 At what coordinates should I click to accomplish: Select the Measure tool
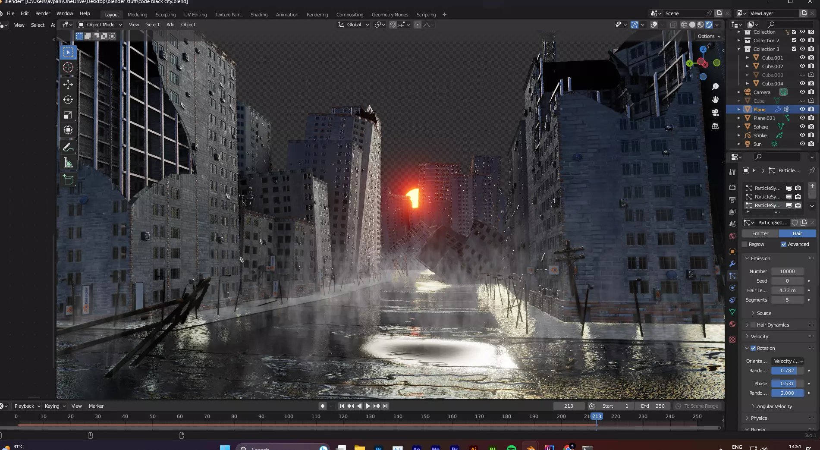(68, 163)
